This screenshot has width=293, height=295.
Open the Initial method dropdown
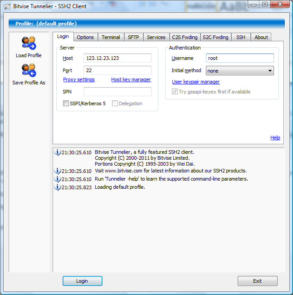(x=240, y=71)
